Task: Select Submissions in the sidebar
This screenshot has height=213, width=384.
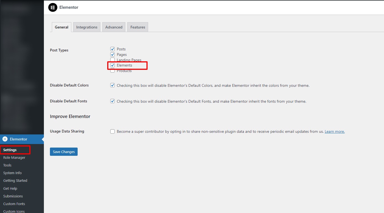Action: coord(13,196)
